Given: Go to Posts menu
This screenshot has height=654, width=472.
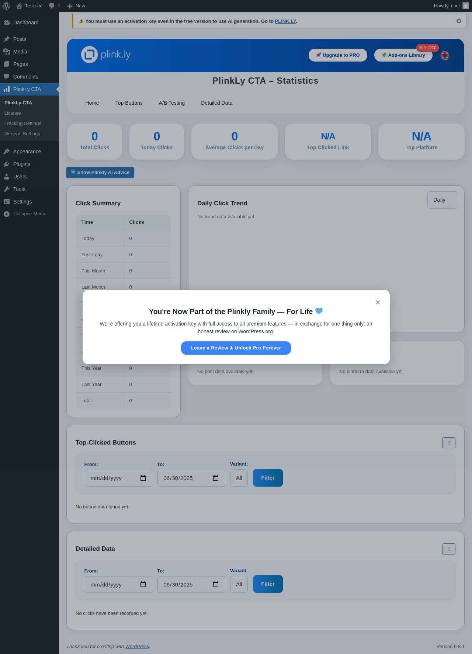Looking at the screenshot, I should point(29,39).
